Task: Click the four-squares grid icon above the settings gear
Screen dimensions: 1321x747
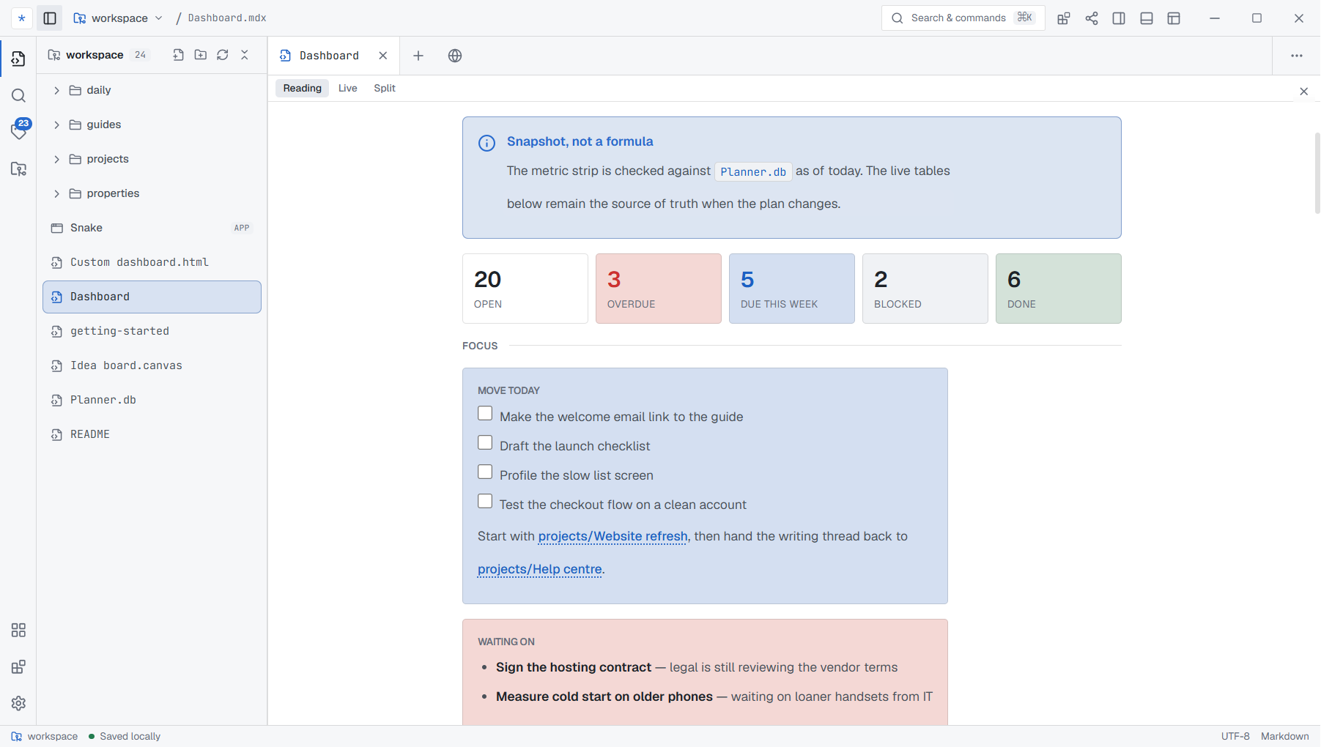Action: click(18, 631)
